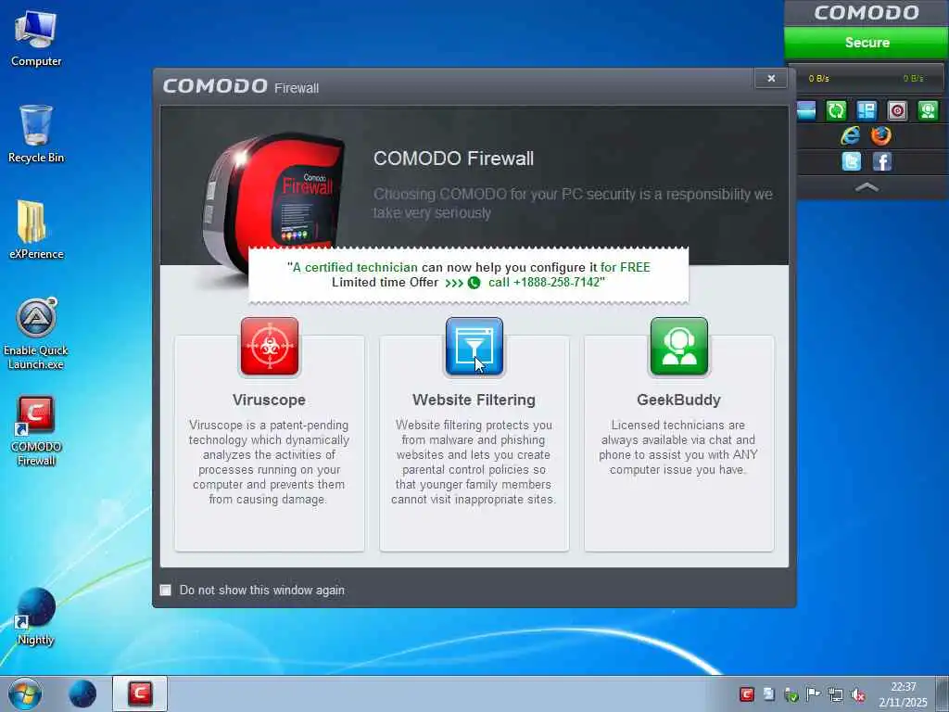The height and width of the screenshot is (712, 949).
Task: Open the red Viruscope biohazard icon
Action: [270, 347]
